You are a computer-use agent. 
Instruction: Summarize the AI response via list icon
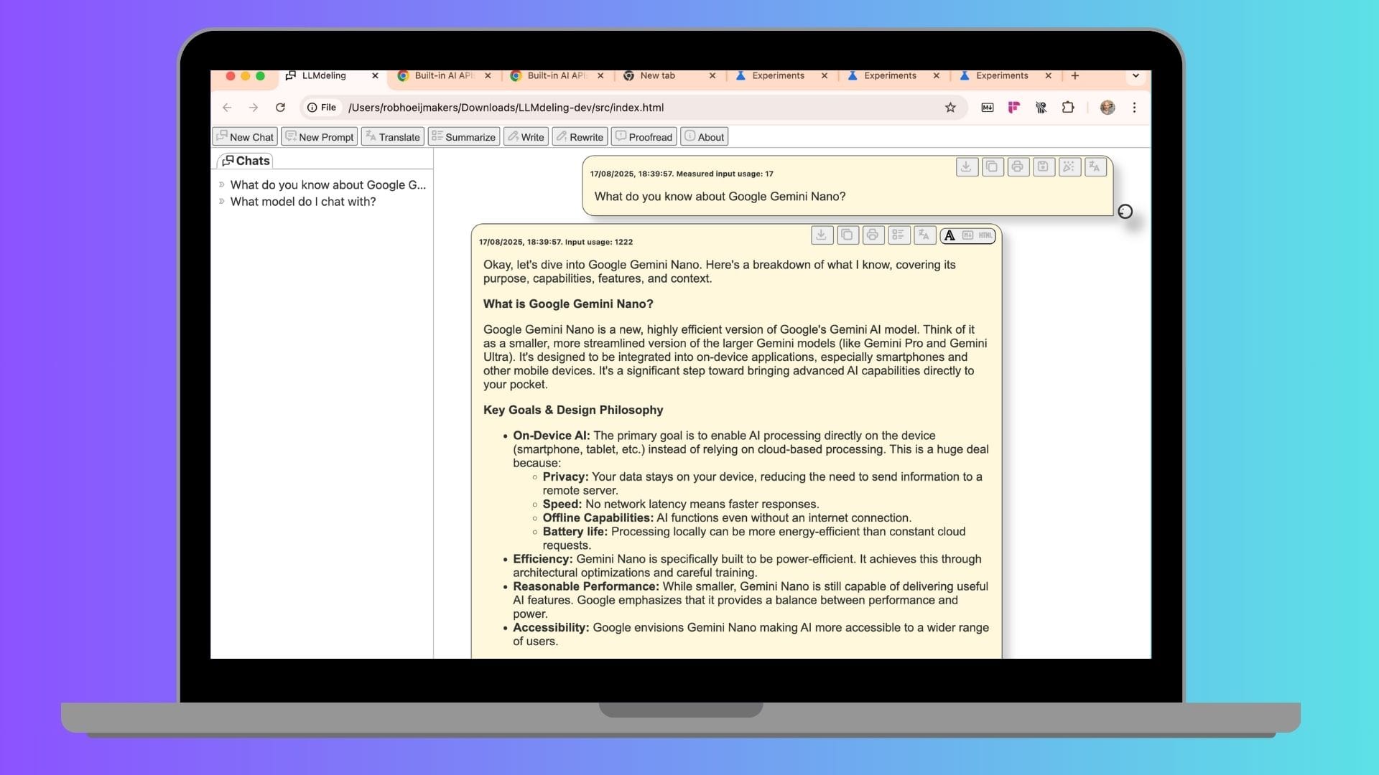pos(898,235)
